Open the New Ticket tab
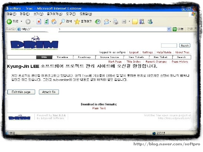203x152 pixels. coord(161,57)
